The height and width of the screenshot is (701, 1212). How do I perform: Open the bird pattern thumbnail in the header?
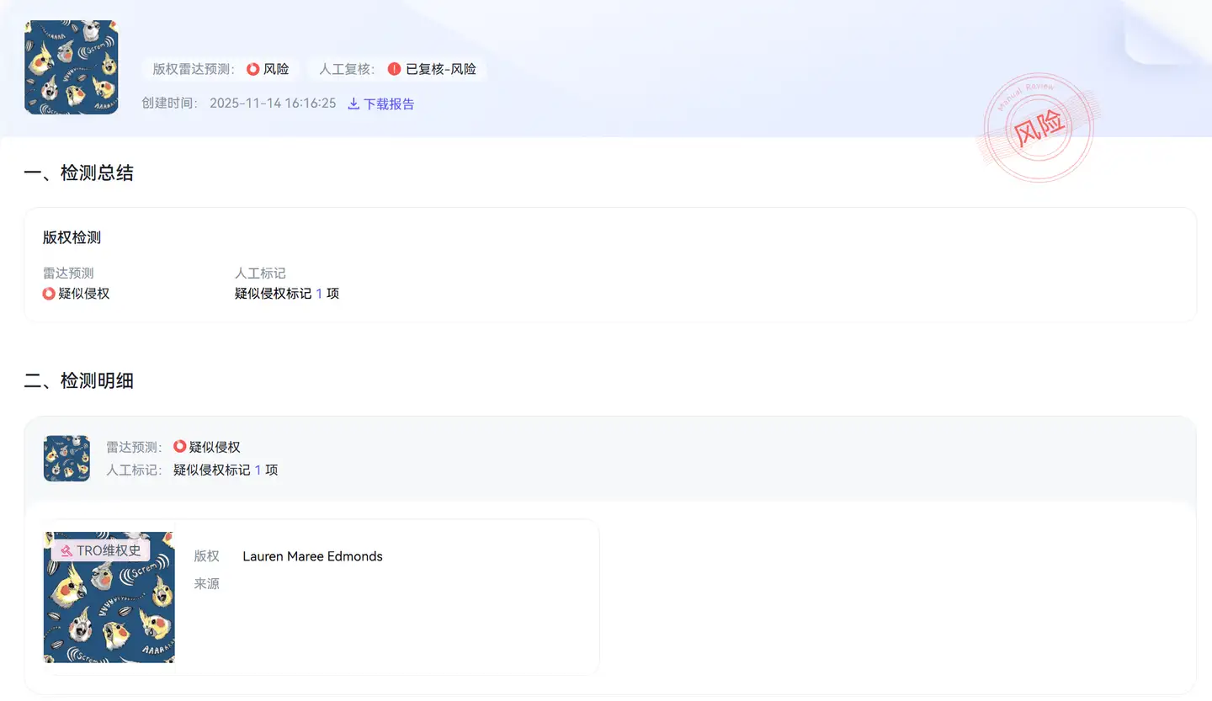(x=72, y=67)
